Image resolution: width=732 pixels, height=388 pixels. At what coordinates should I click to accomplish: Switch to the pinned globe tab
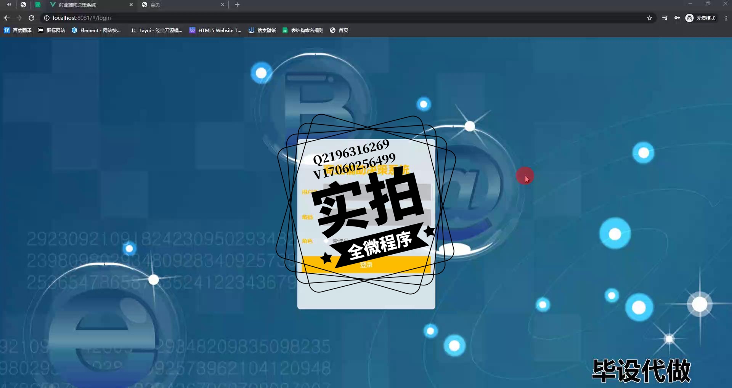tap(23, 5)
